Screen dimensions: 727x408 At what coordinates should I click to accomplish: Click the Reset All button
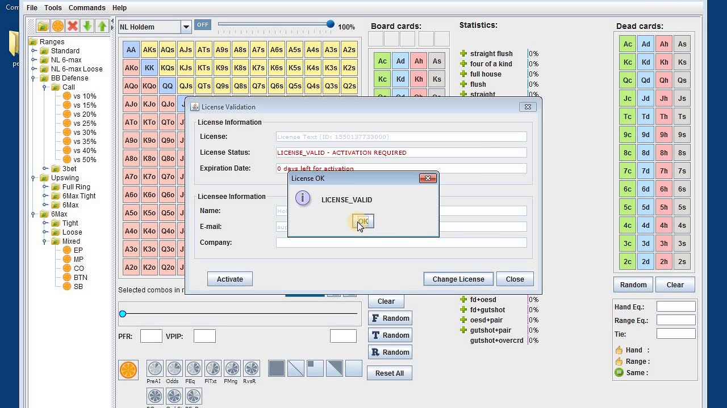[390, 373]
